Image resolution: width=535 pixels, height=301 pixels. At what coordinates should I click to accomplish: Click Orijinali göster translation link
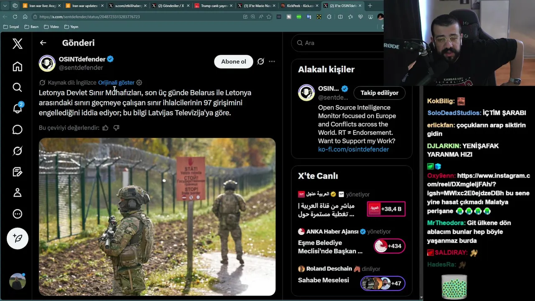[x=116, y=83]
